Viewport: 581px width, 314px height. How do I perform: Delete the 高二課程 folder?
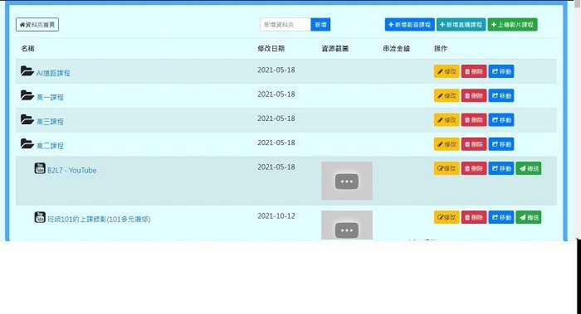click(x=474, y=144)
